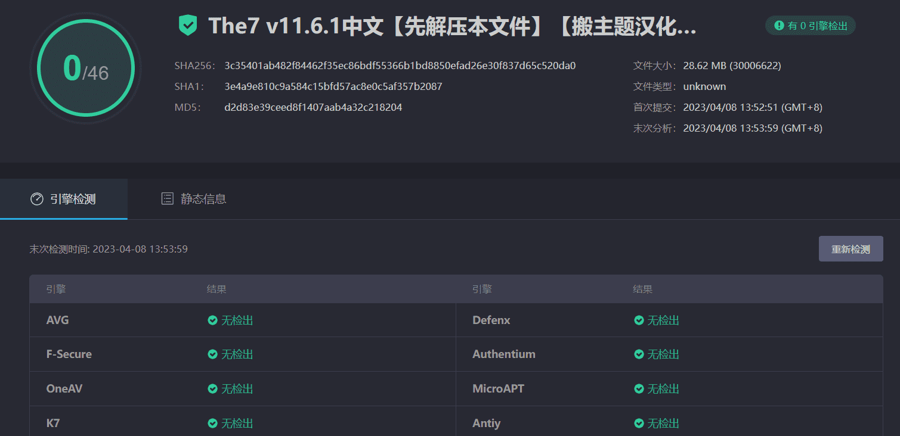
Task: Click the Antiy engine name
Action: pos(487,423)
